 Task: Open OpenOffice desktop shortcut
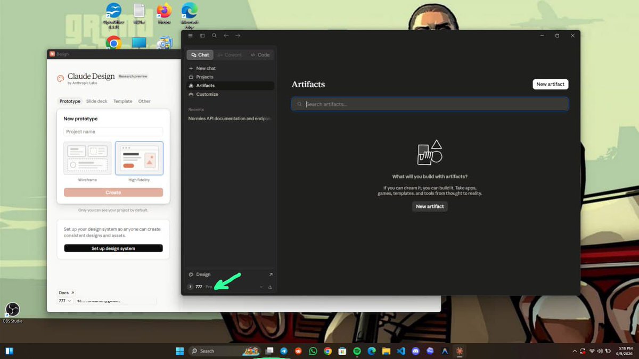pyautogui.click(x=113, y=14)
